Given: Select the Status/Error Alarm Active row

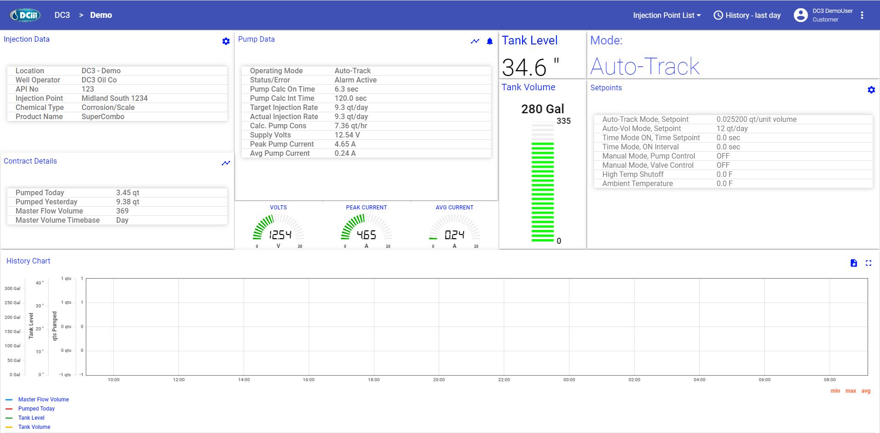Looking at the screenshot, I should 366,80.
